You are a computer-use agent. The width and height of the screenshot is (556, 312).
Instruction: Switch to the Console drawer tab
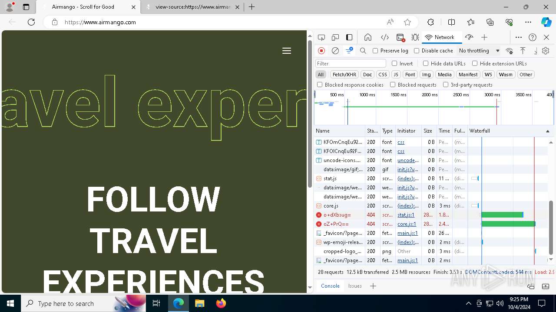(x=330, y=286)
